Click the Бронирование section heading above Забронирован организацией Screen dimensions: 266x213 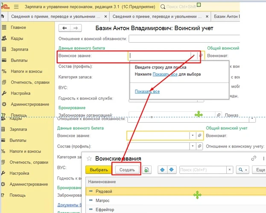(x=72, y=108)
